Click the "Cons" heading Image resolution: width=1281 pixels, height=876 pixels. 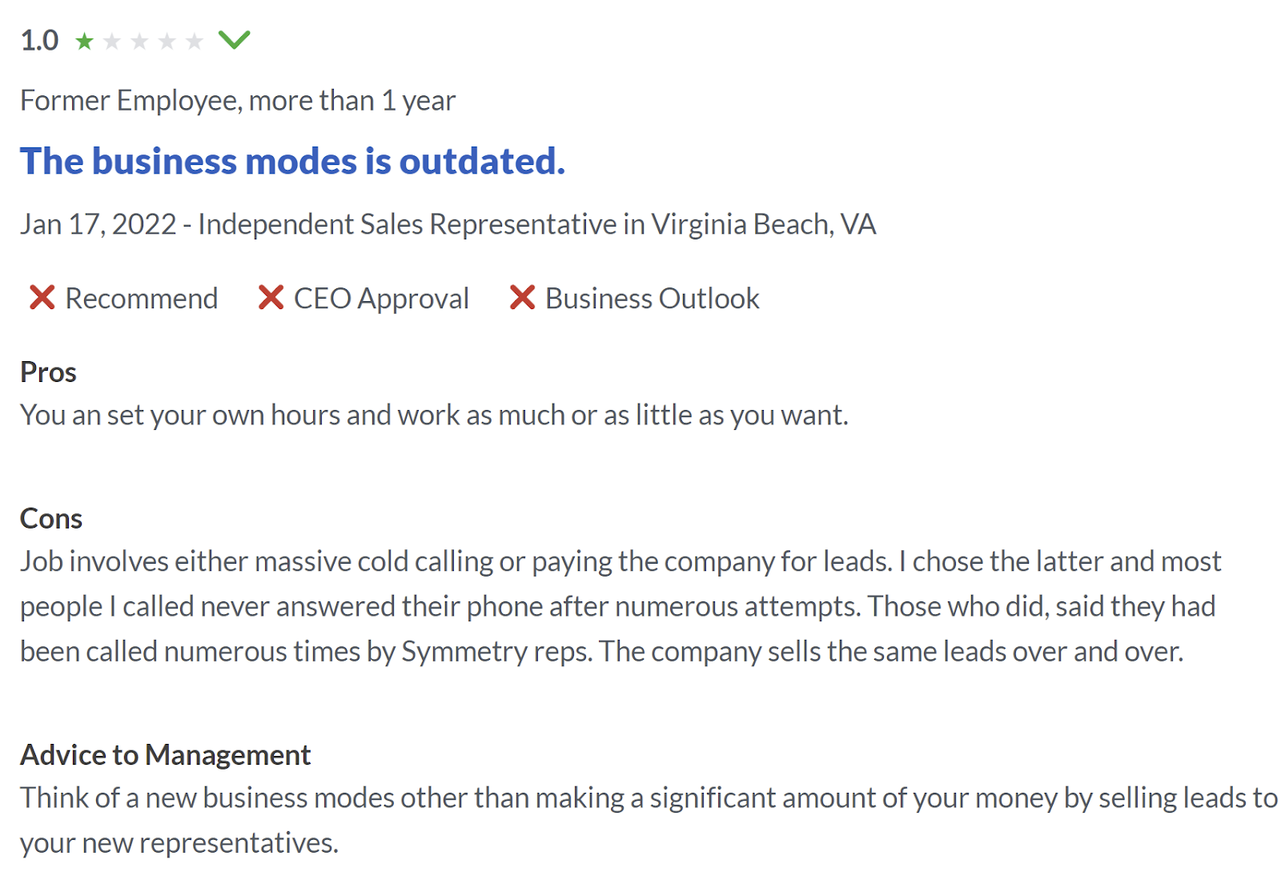pyautogui.click(x=51, y=519)
